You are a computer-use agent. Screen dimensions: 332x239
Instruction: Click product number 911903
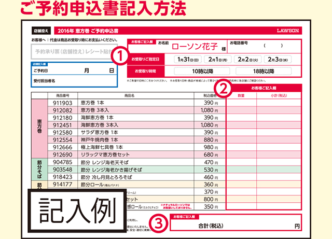(x=62, y=103)
